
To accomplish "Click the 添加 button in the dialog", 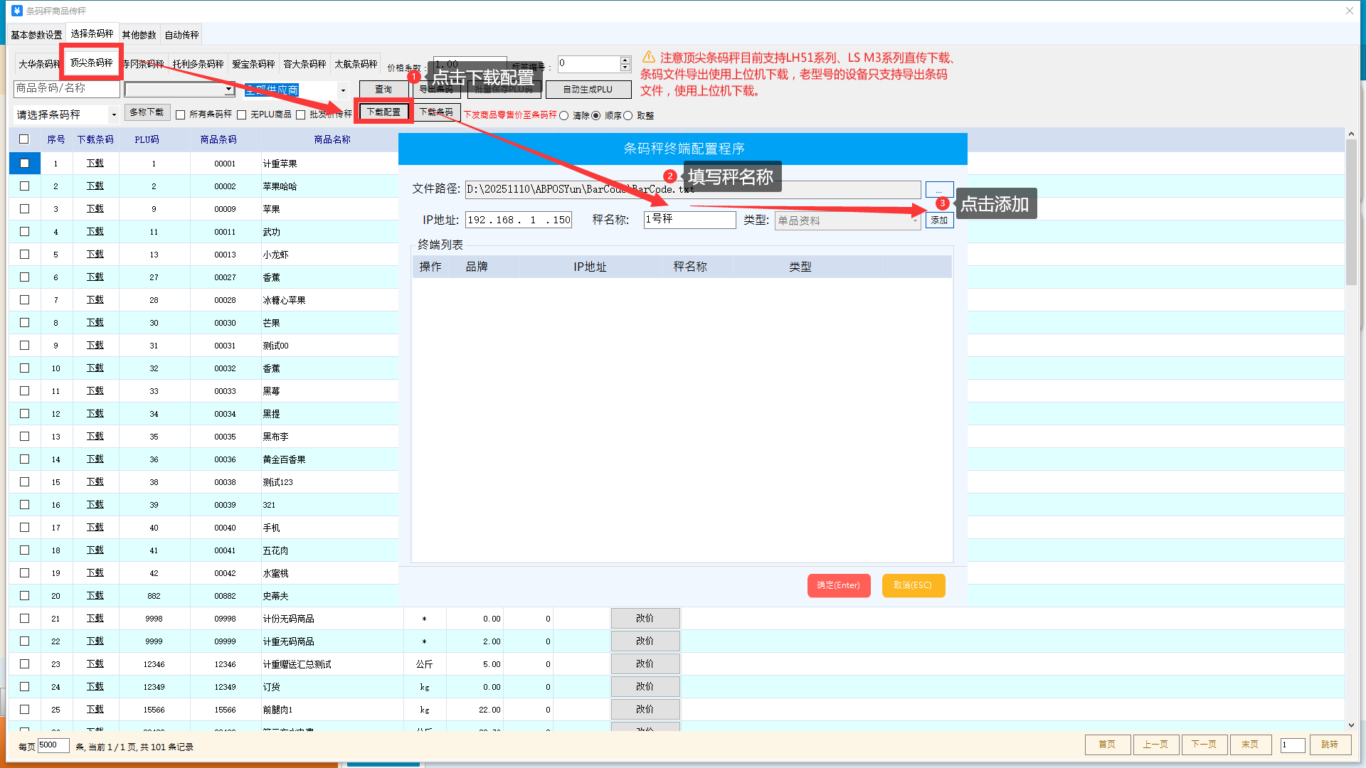I will (939, 220).
